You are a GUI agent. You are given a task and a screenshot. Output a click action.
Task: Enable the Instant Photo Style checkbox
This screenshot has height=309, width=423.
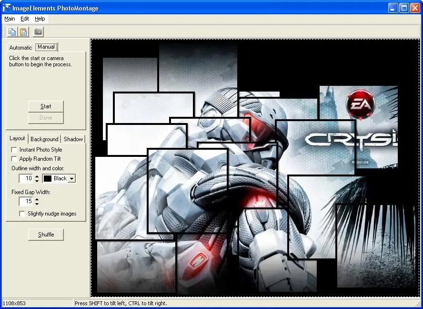[14, 150]
